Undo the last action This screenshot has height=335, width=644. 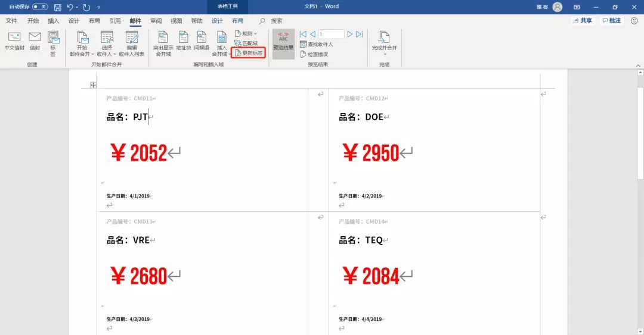pyautogui.click(x=70, y=7)
